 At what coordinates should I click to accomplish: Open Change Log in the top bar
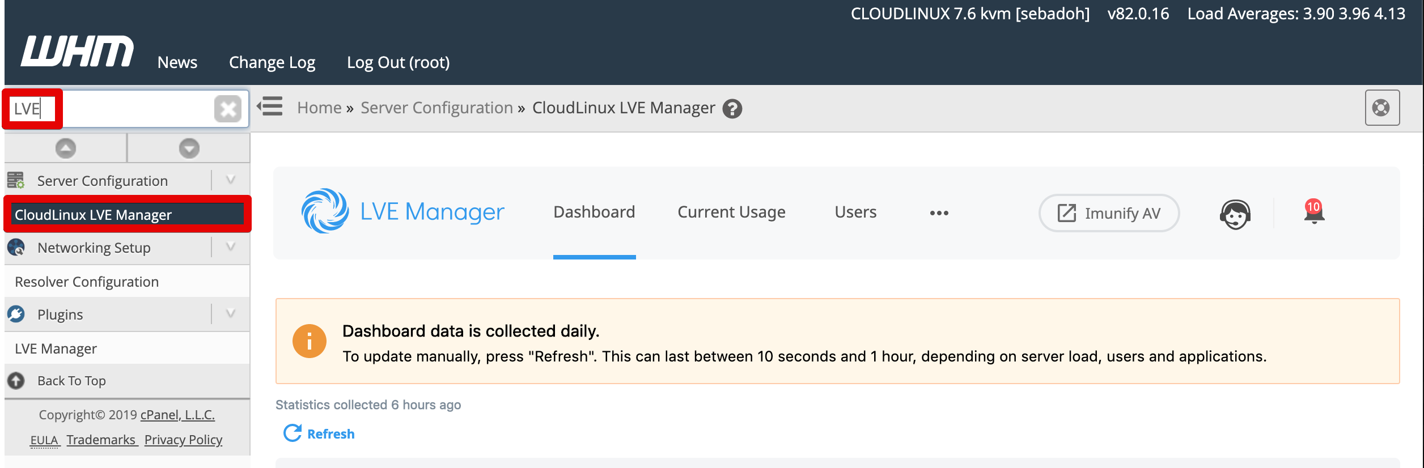click(x=272, y=62)
